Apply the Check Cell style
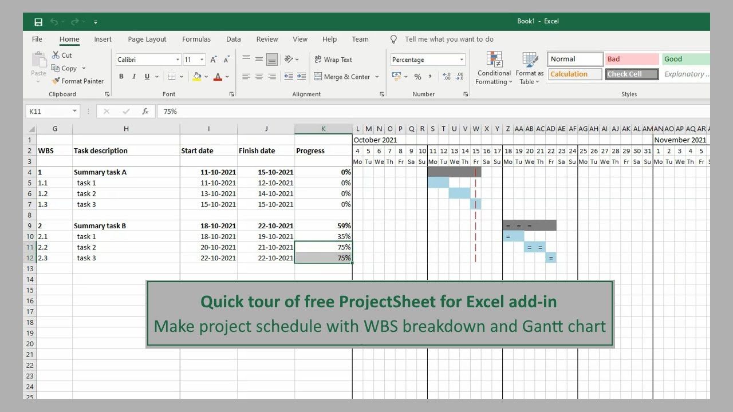The image size is (733, 412). tap(632, 74)
